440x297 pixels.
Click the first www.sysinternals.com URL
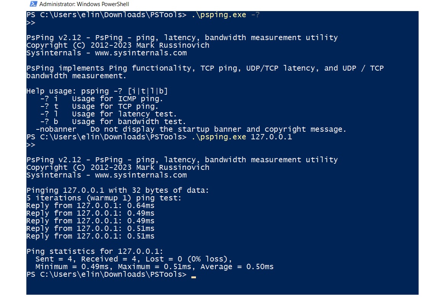(x=141, y=53)
